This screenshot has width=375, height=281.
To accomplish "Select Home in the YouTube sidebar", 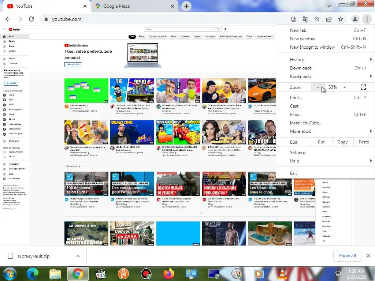I will coord(15,37).
